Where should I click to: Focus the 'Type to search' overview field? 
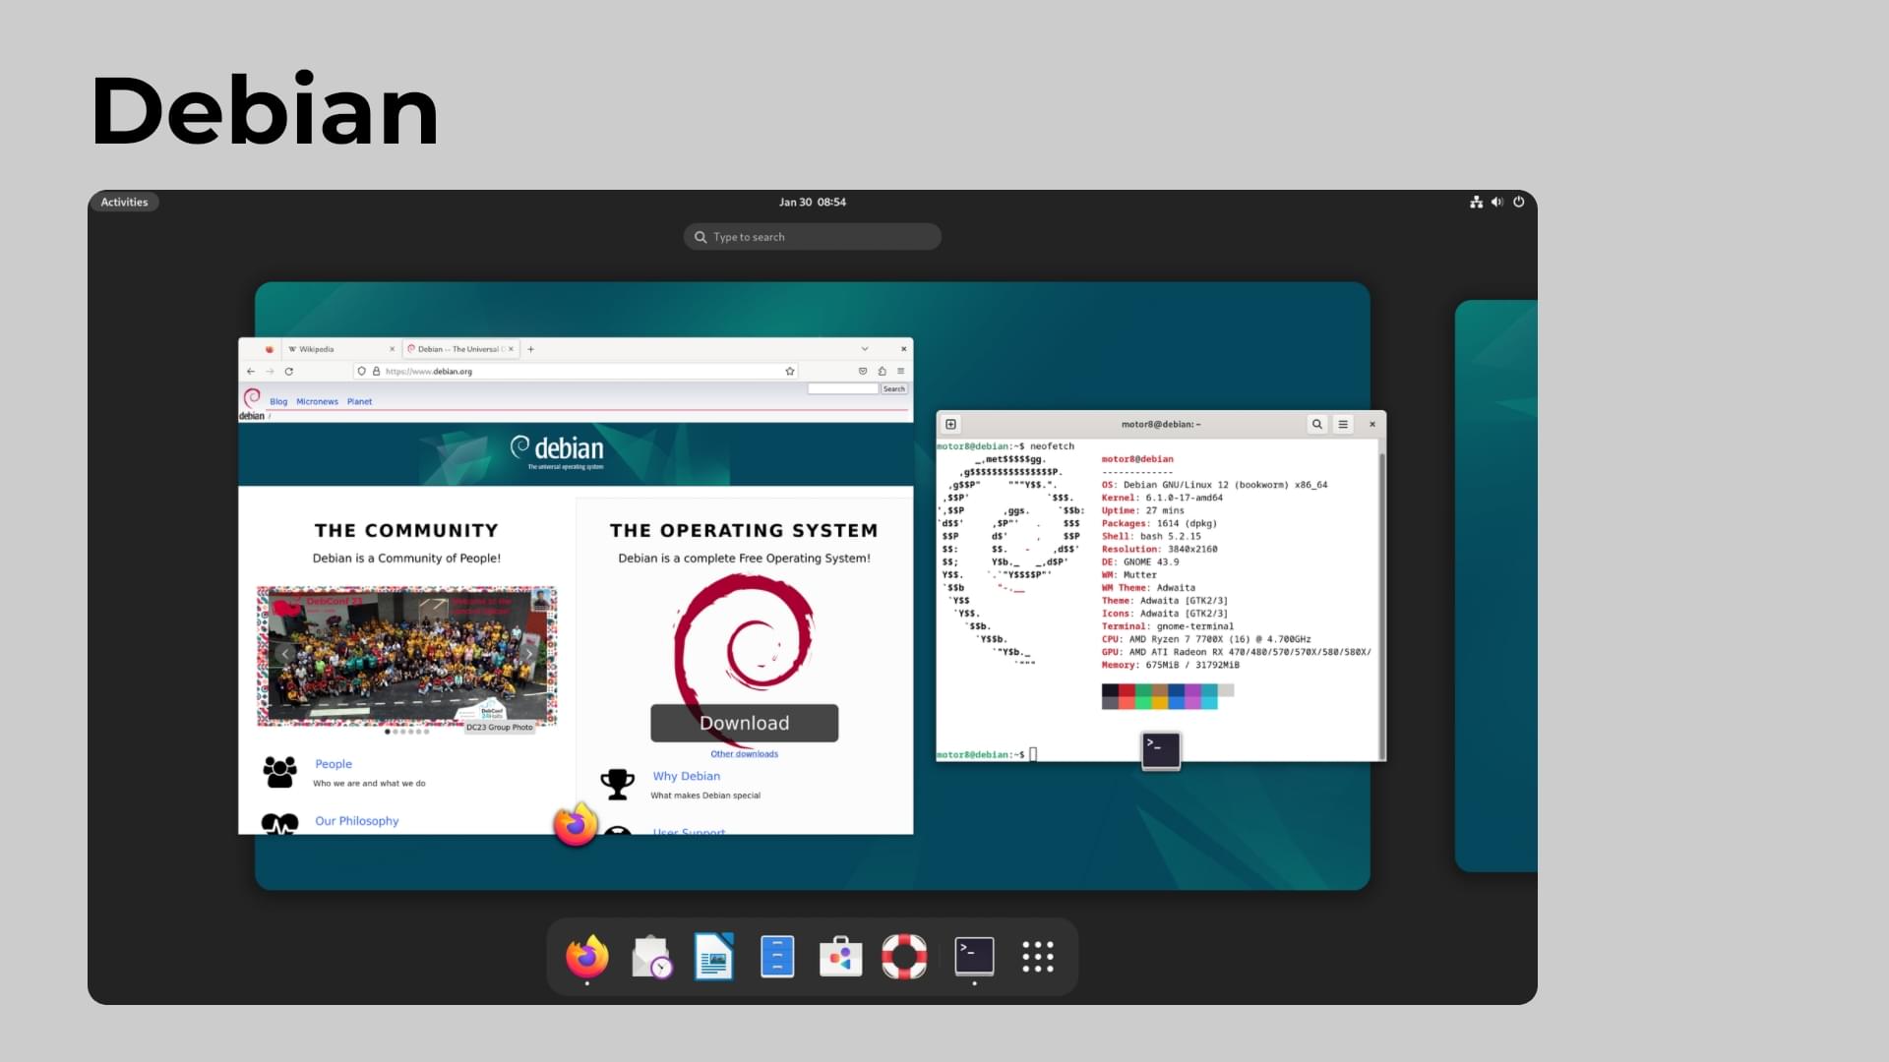pos(813,237)
